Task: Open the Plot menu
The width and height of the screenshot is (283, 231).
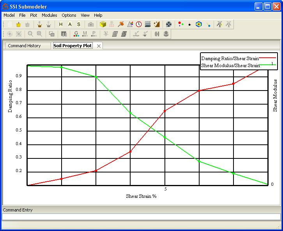Action: (34, 15)
